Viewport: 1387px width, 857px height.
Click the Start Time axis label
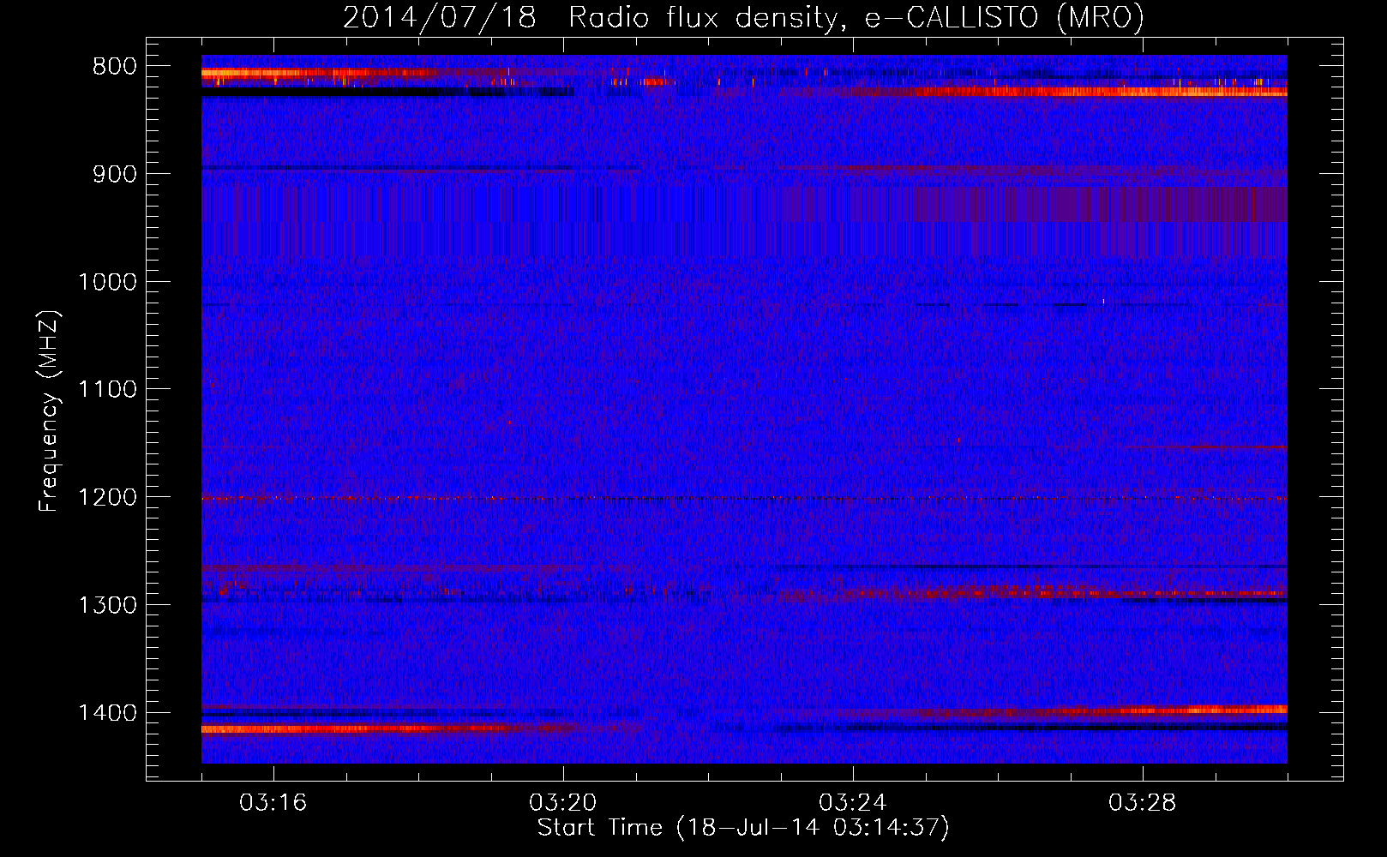pos(743,828)
